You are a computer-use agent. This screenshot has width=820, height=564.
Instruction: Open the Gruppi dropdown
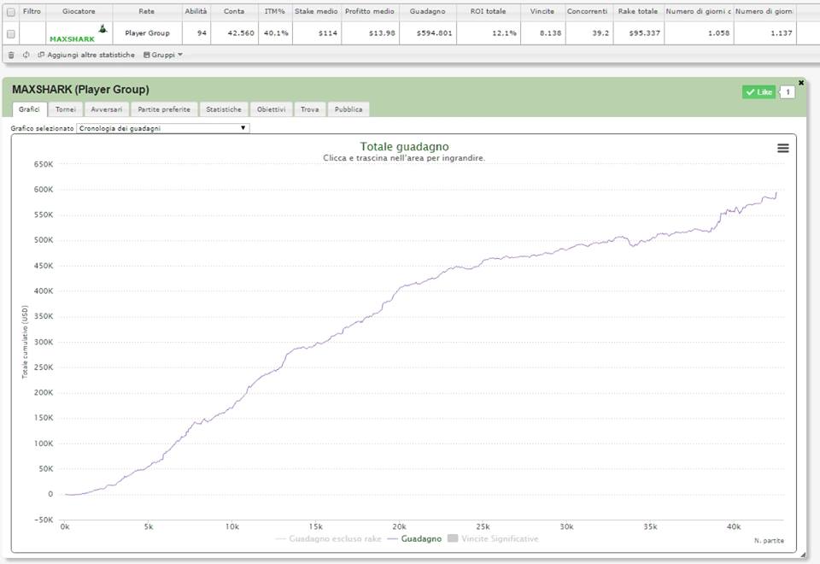tap(162, 55)
